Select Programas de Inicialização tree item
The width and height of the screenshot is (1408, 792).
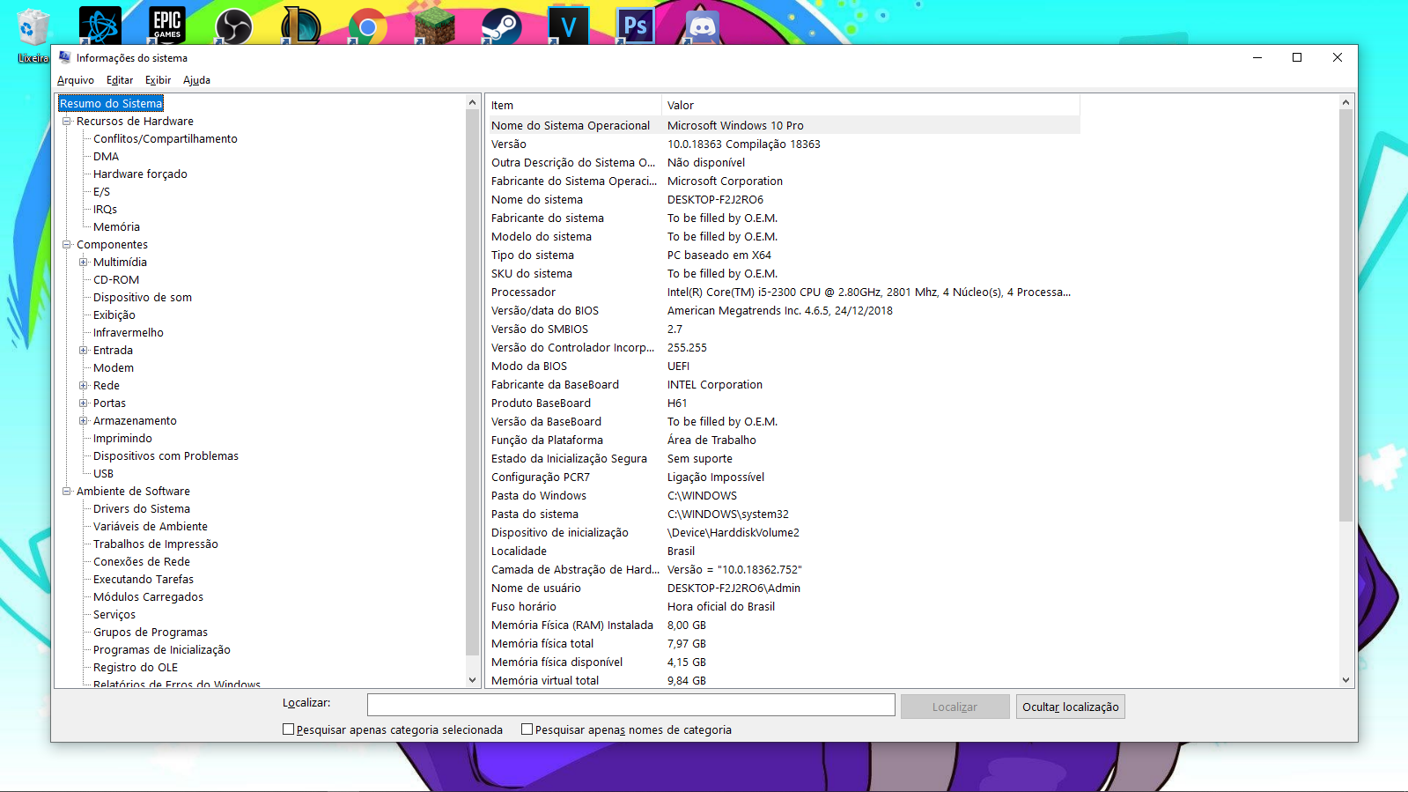162,650
